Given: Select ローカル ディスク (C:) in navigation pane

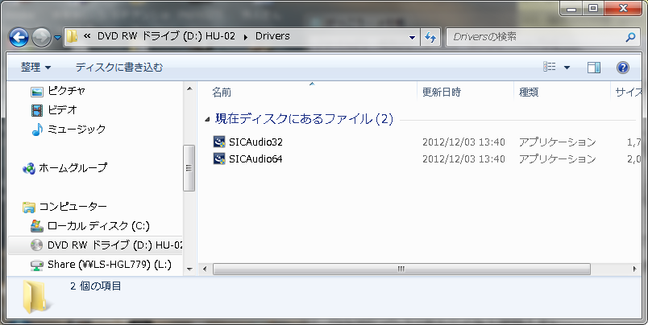Looking at the screenshot, I should tap(98, 226).
